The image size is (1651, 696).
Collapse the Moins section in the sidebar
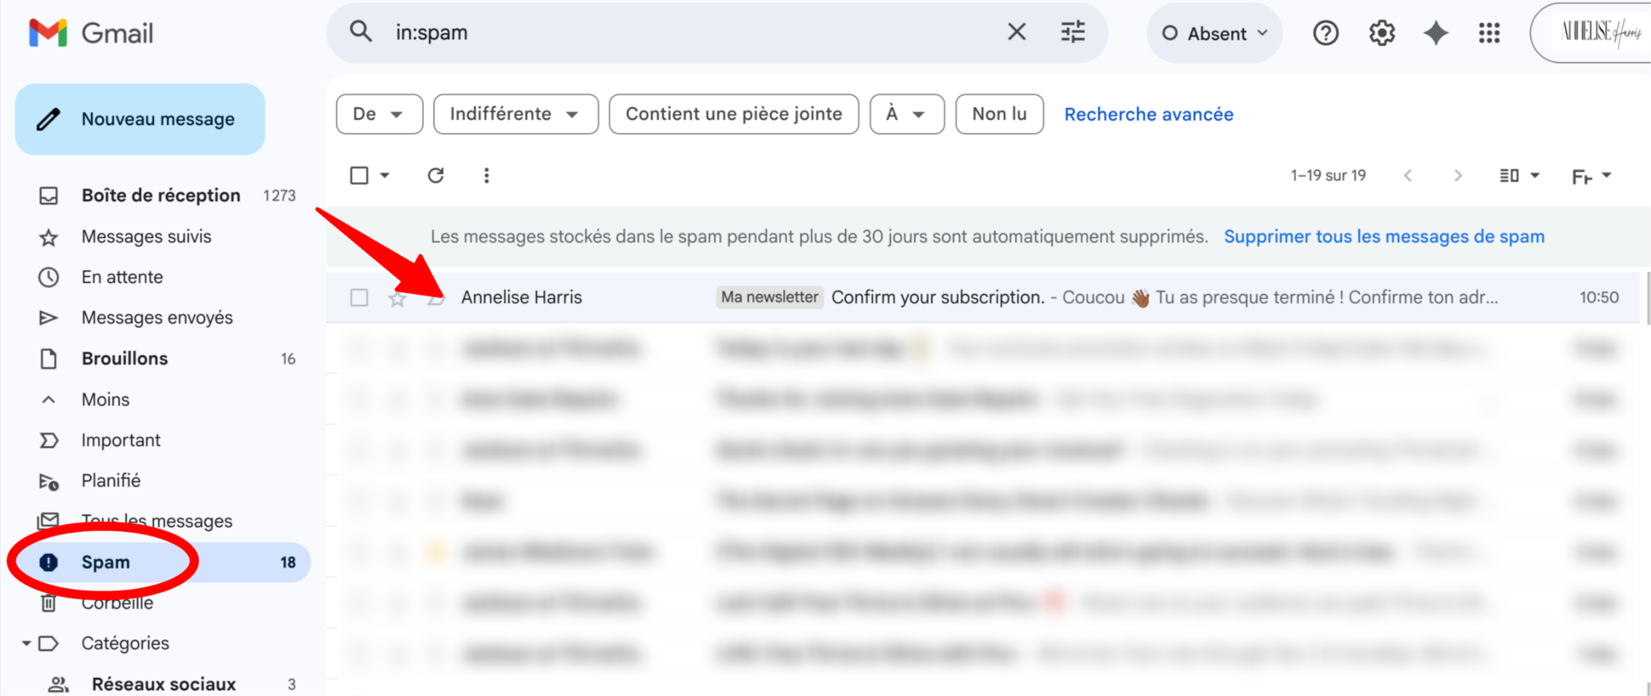[x=105, y=400]
